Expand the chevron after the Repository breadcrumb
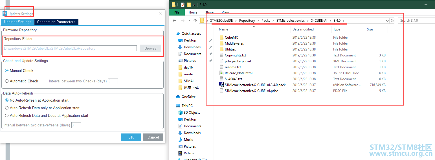The image size is (435, 160). pos(258,21)
